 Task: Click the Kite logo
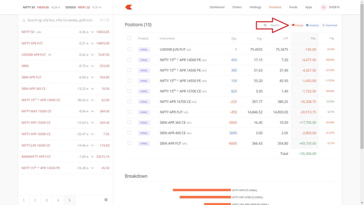[x=129, y=7]
